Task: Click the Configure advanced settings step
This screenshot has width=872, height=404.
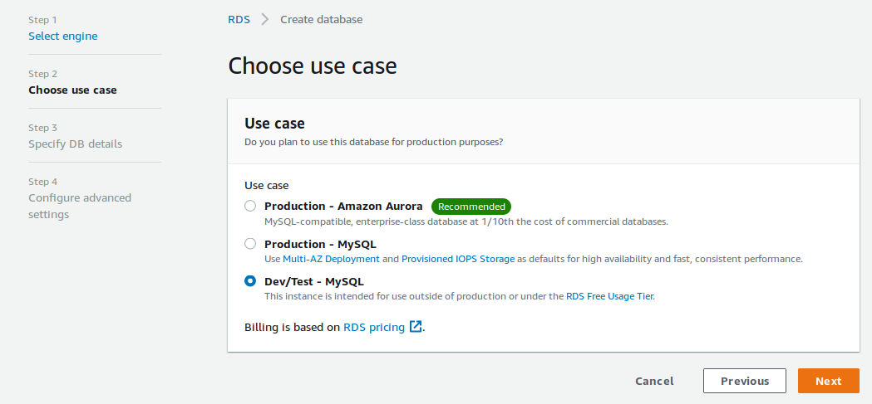Action: (80, 206)
